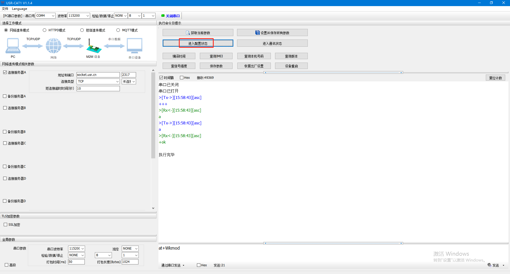Click the 发送 send icon at bottom right

click(489, 265)
